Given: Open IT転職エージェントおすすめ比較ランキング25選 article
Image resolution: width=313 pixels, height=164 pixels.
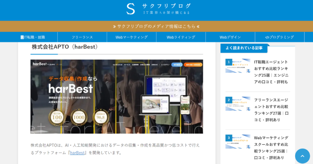Looking at the screenshot, I should point(271,72).
